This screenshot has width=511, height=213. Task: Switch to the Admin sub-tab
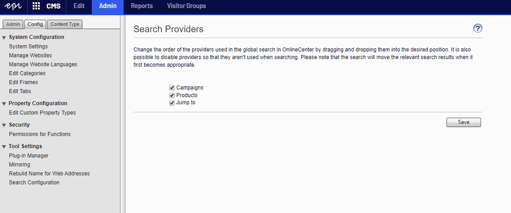pos(13,24)
